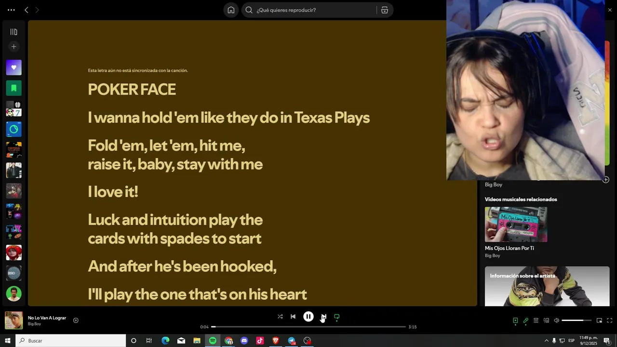Expand Your Library in the sidebar
Screen dimensions: 617x347
[13, 32]
